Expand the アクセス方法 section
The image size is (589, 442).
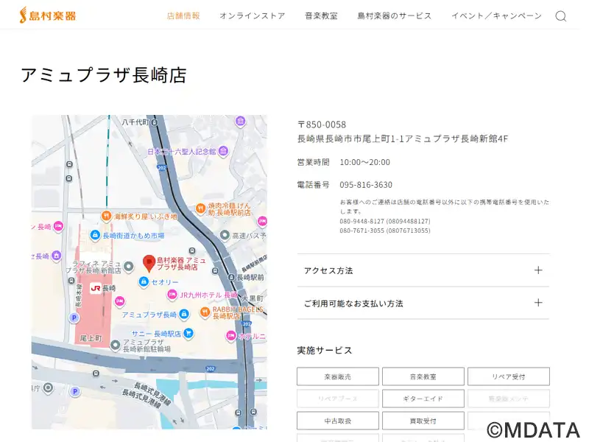click(423, 270)
